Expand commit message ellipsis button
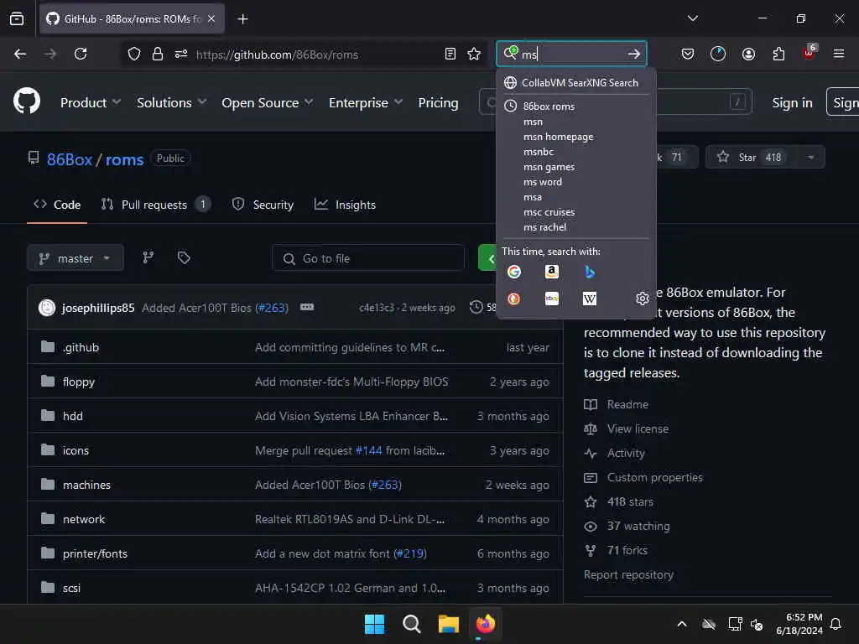The height and width of the screenshot is (644, 859). click(307, 307)
